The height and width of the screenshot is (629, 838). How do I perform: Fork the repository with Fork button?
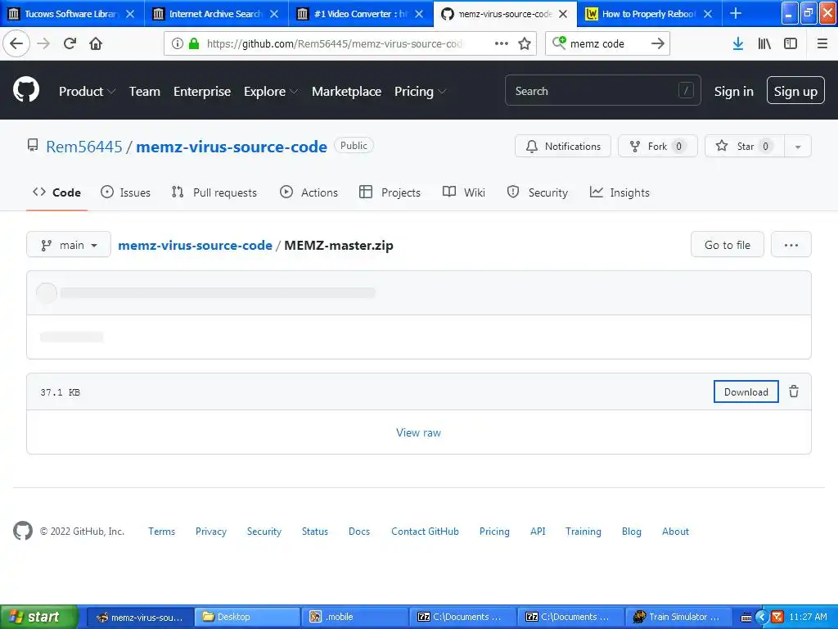tap(658, 147)
